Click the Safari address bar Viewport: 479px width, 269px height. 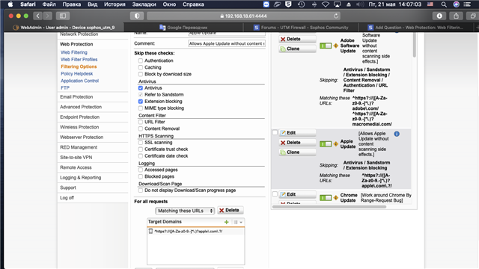243,16
